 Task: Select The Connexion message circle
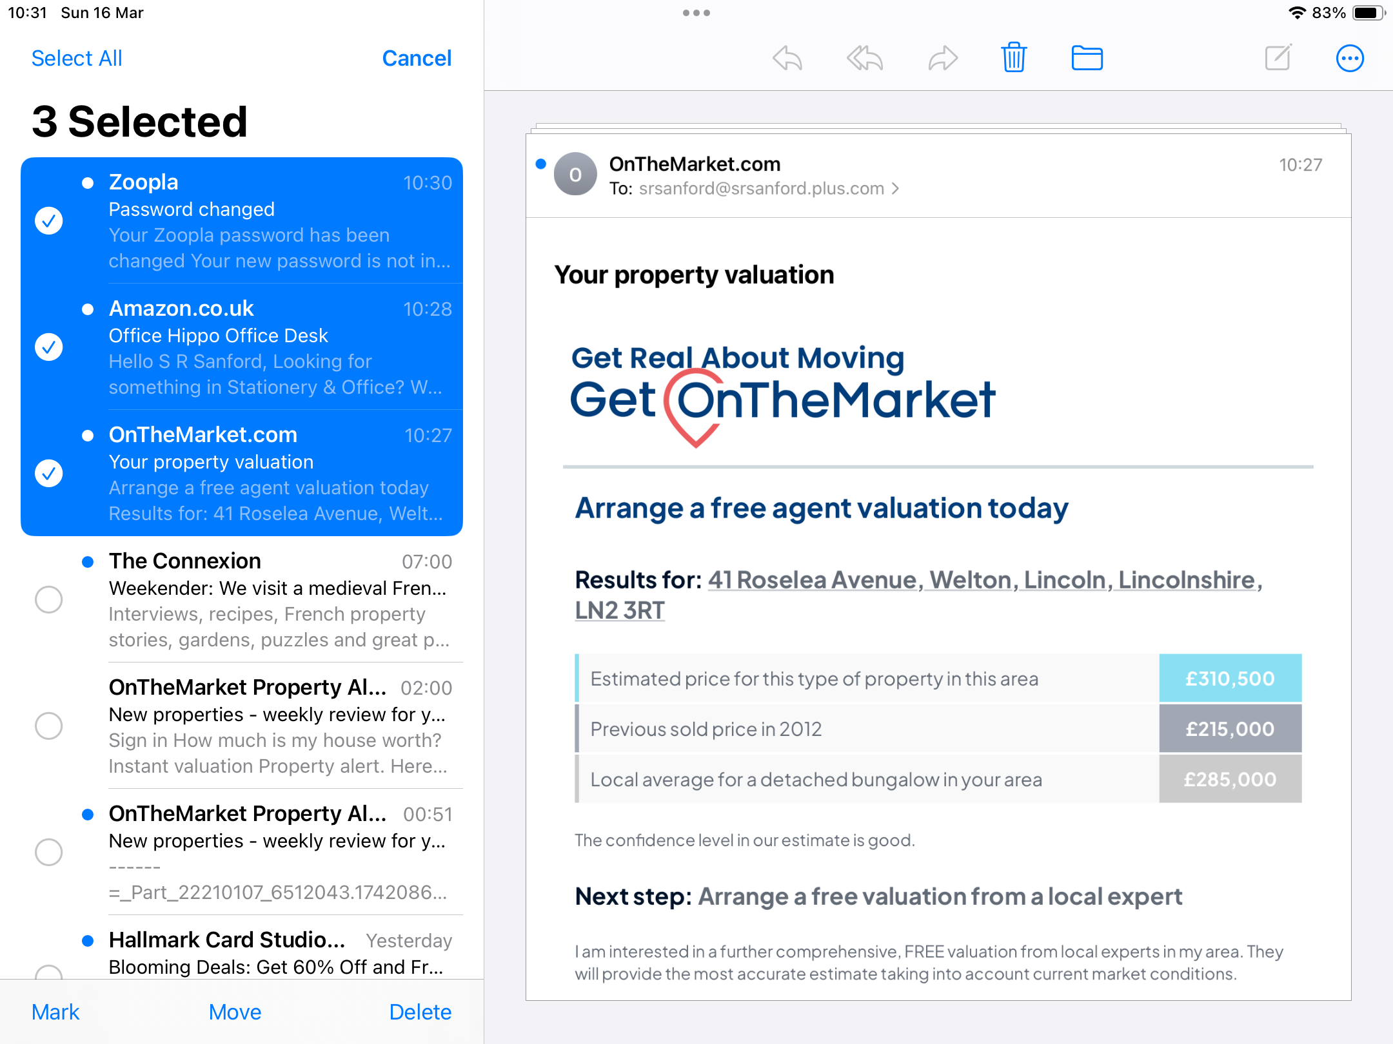48,599
